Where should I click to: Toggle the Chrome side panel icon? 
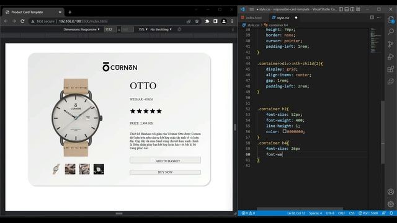pos(215,21)
